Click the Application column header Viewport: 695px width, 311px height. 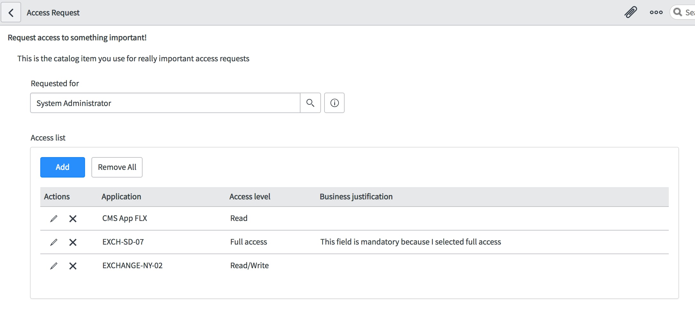121,197
